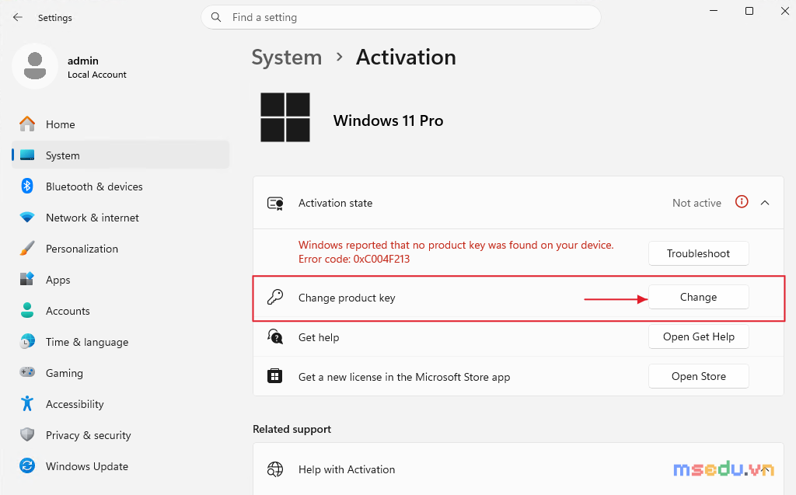This screenshot has height=495, width=796.
Task: Click the Change product key button
Action: pyautogui.click(x=699, y=297)
